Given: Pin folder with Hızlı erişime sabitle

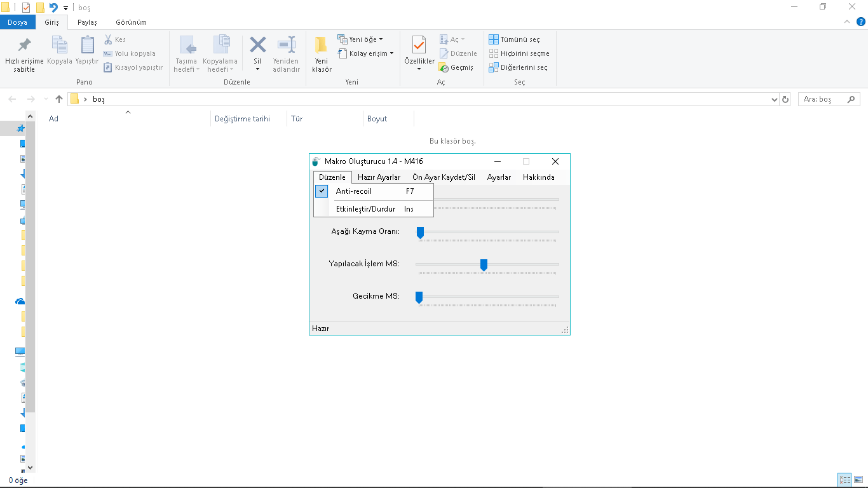Looking at the screenshot, I should point(24,55).
